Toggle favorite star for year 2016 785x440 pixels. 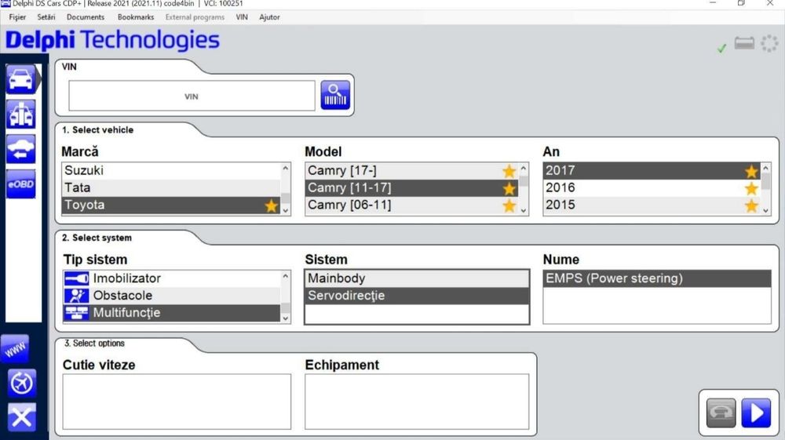tap(751, 188)
